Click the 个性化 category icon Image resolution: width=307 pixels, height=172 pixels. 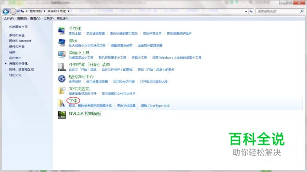pyautogui.click(x=62, y=31)
